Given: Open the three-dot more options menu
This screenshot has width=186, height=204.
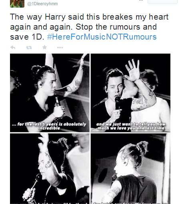Looking at the screenshot, I should [x=60, y=48].
